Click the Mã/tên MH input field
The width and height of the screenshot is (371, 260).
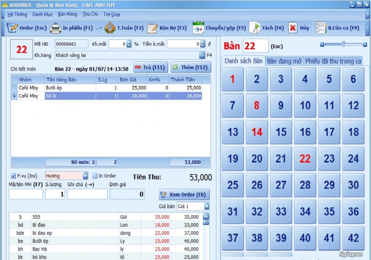(26, 194)
